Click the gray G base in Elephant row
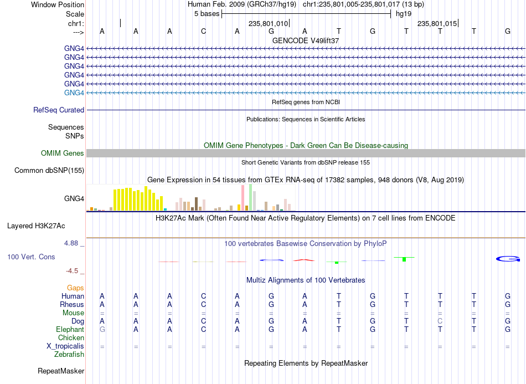The width and height of the screenshot is (526, 384). click(102, 329)
